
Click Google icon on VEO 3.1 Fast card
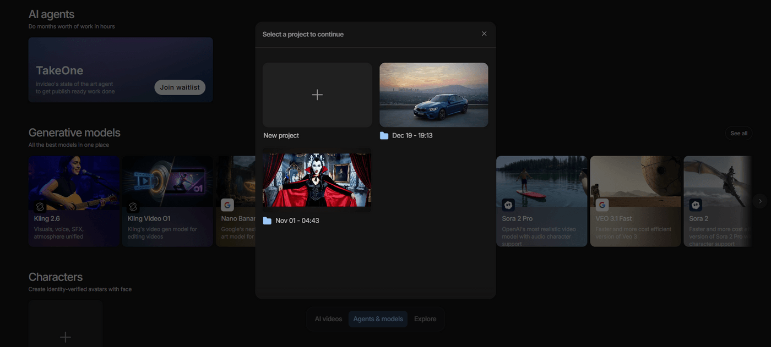click(602, 205)
